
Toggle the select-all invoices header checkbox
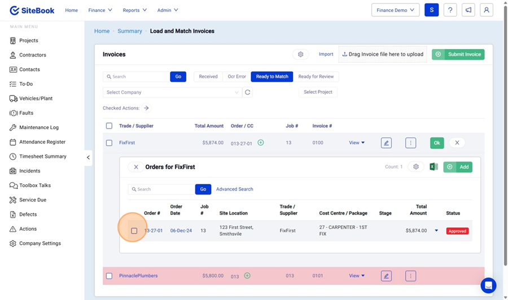109,126
